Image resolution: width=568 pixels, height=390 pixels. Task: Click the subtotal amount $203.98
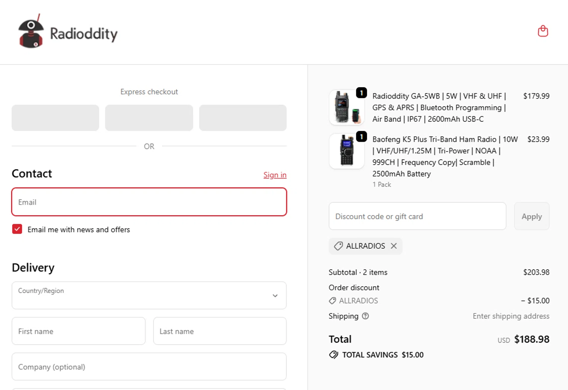536,272
